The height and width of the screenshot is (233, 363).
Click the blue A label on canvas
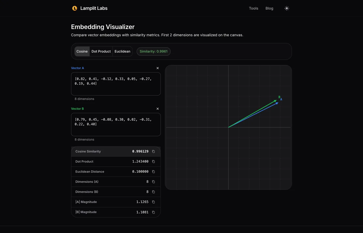tap(281, 99)
